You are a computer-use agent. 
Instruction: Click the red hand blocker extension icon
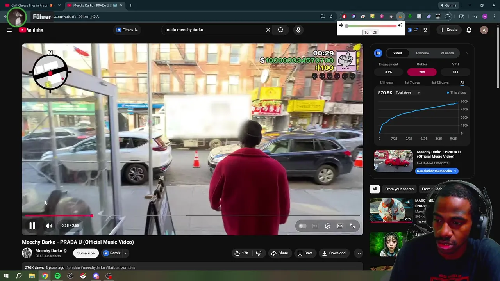coord(344,16)
